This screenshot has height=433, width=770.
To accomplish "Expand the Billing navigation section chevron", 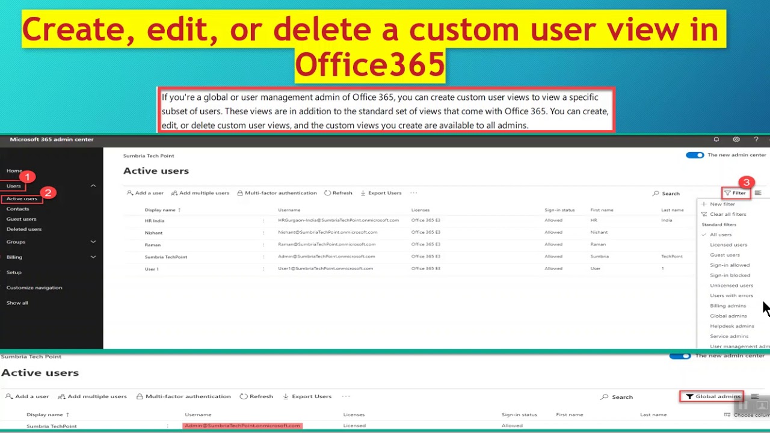I will [x=93, y=257].
